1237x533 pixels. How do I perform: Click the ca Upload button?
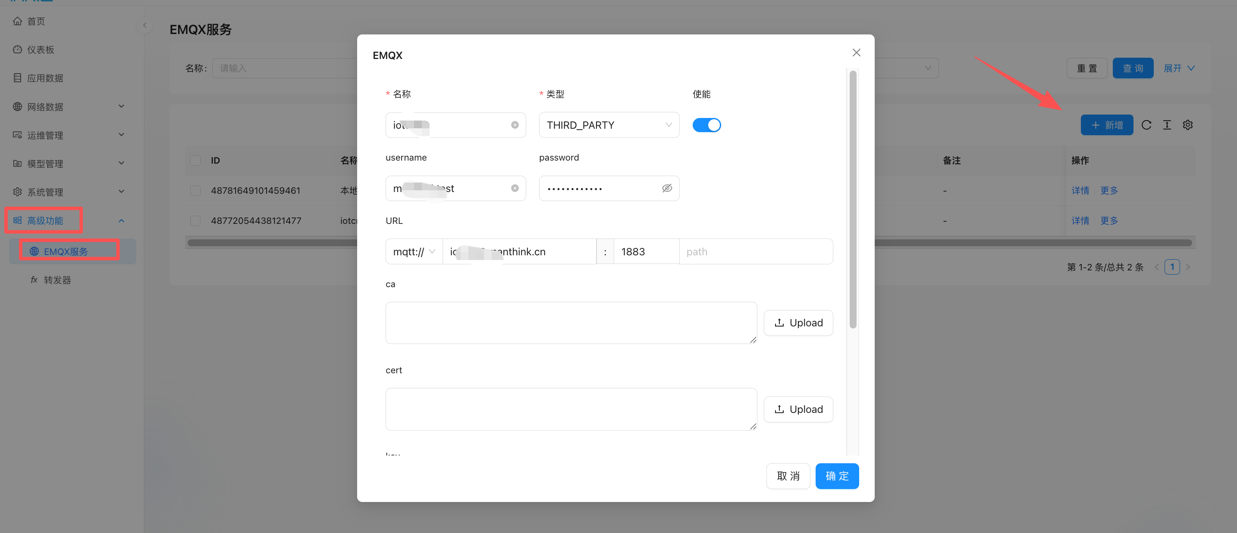[798, 323]
